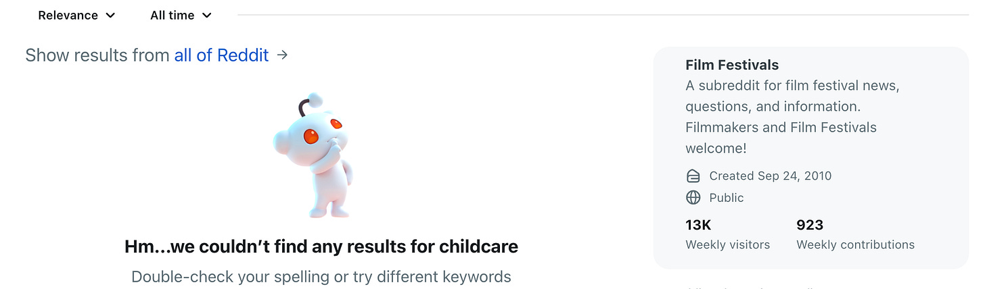Open the Film Festivals community title

tap(732, 65)
